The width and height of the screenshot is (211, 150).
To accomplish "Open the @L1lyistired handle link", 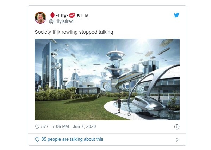I will point(61,21).
